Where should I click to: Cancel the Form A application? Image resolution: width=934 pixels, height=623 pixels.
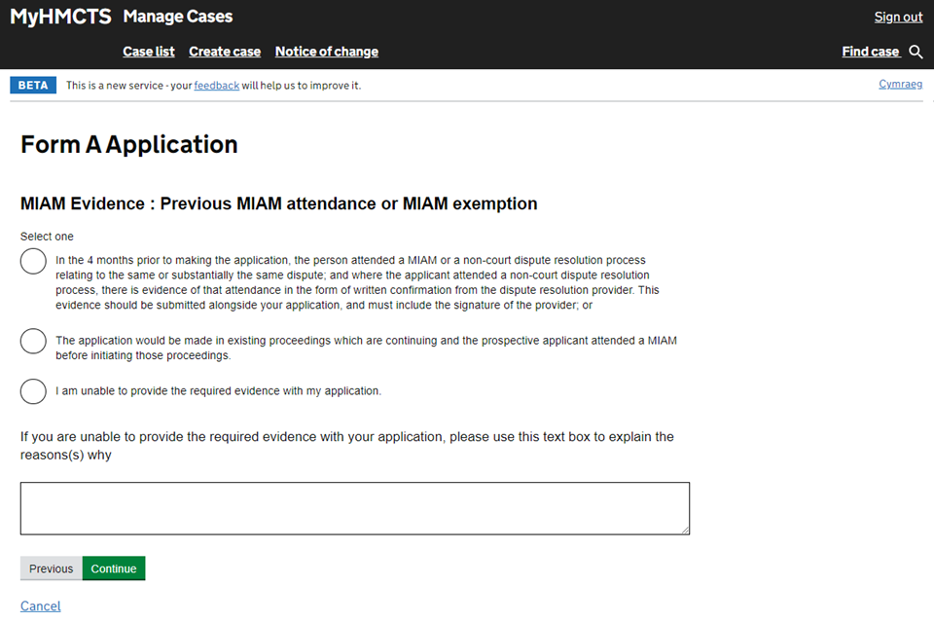pos(41,606)
